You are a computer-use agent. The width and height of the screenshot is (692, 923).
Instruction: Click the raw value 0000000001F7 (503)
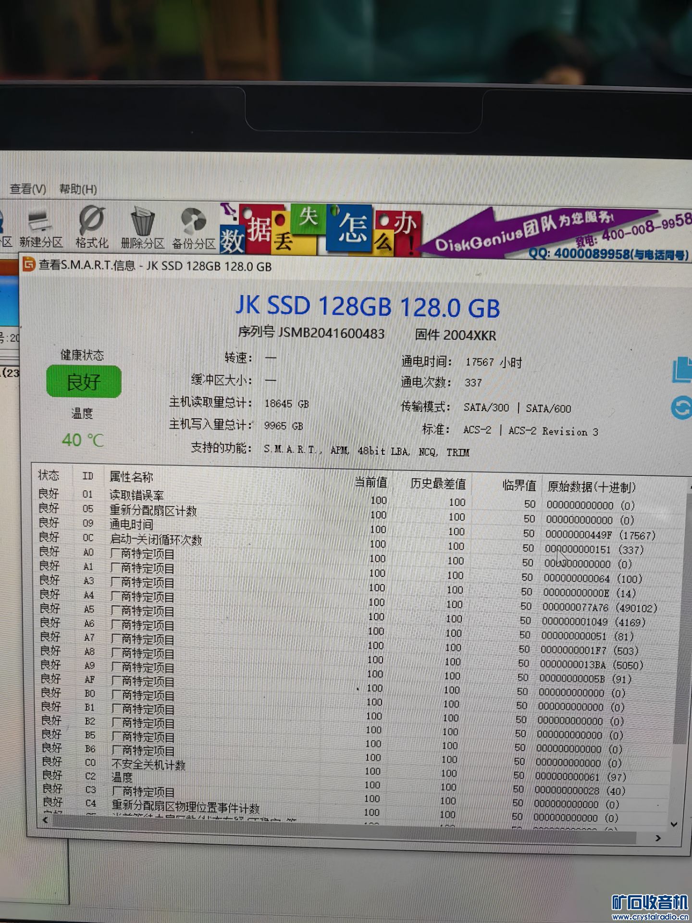coord(590,650)
